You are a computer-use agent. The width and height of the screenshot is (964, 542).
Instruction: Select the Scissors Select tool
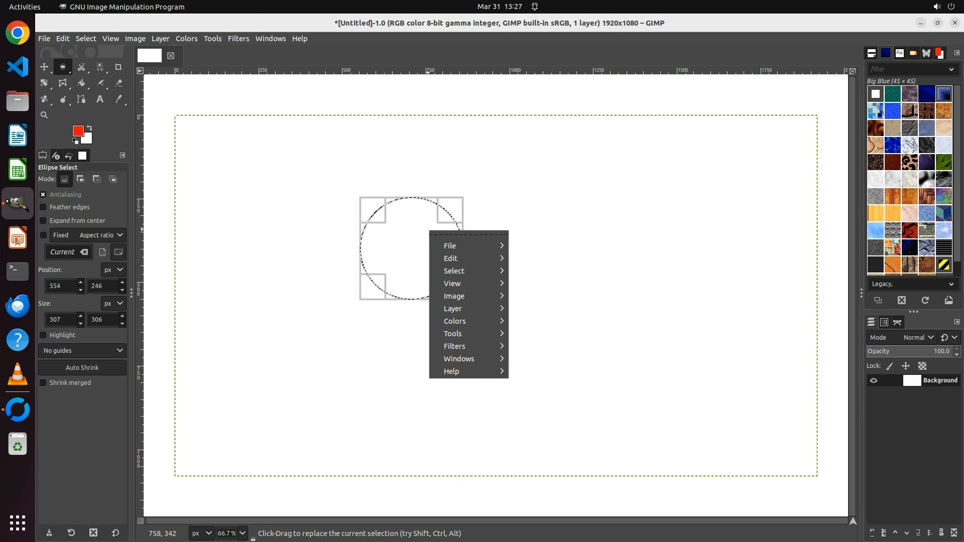[81, 67]
